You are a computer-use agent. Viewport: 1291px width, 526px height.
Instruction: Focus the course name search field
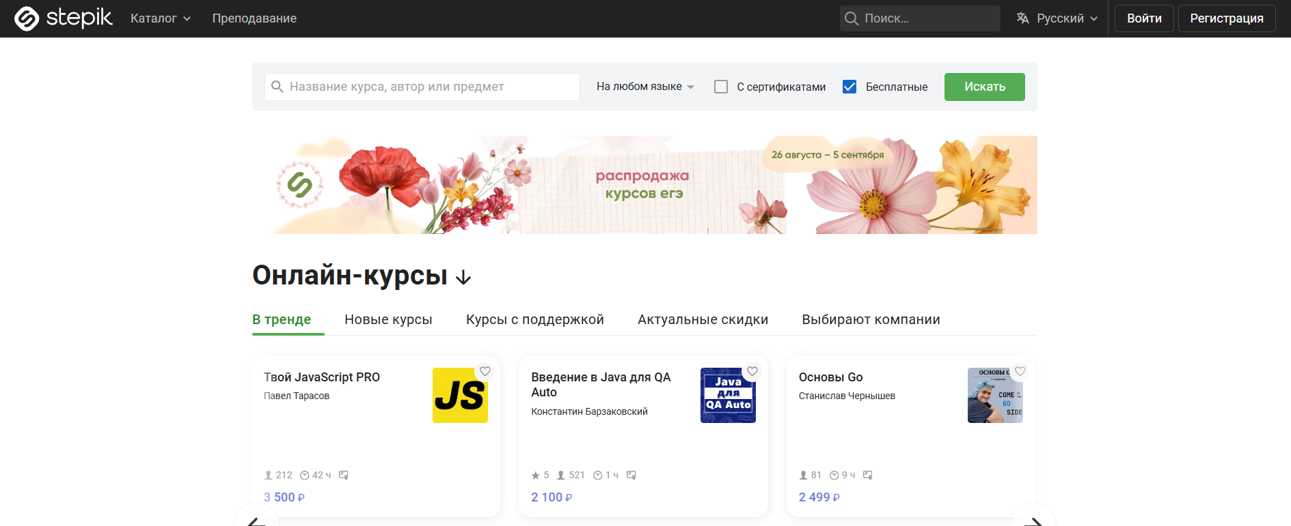(422, 87)
